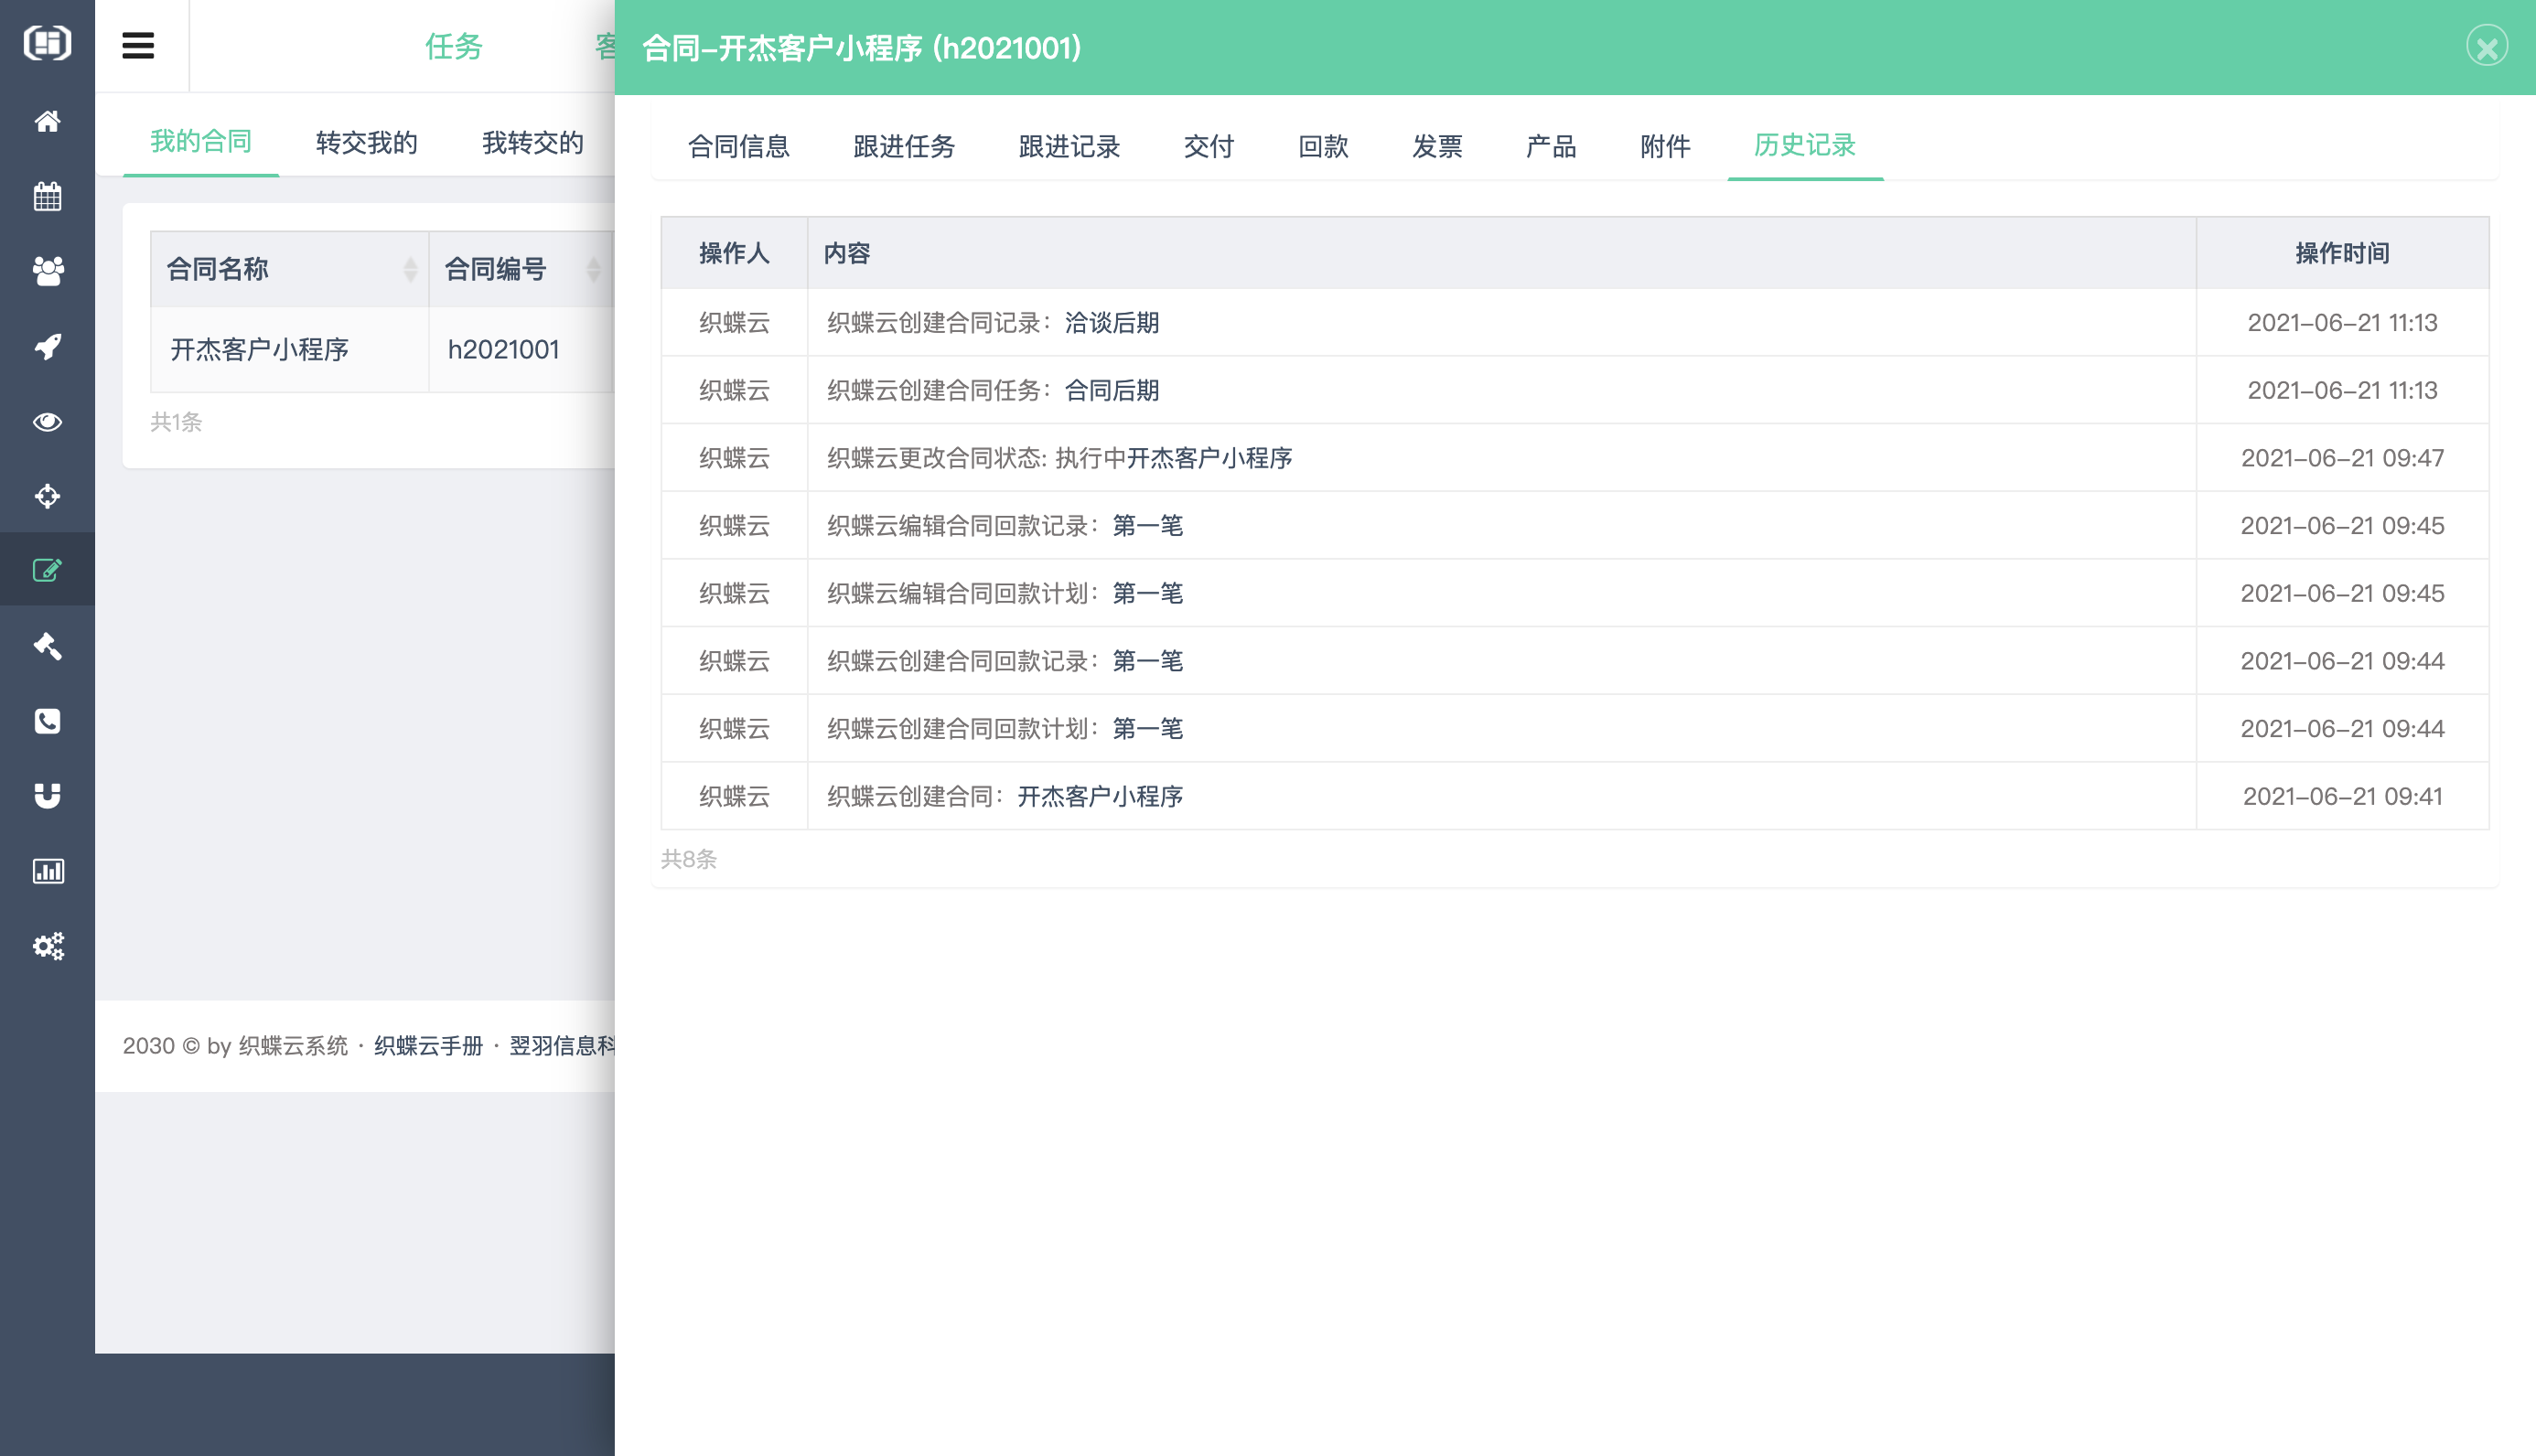
Task: Open the 织蝶云手册 footer link
Action: (x=427, y=1045)
